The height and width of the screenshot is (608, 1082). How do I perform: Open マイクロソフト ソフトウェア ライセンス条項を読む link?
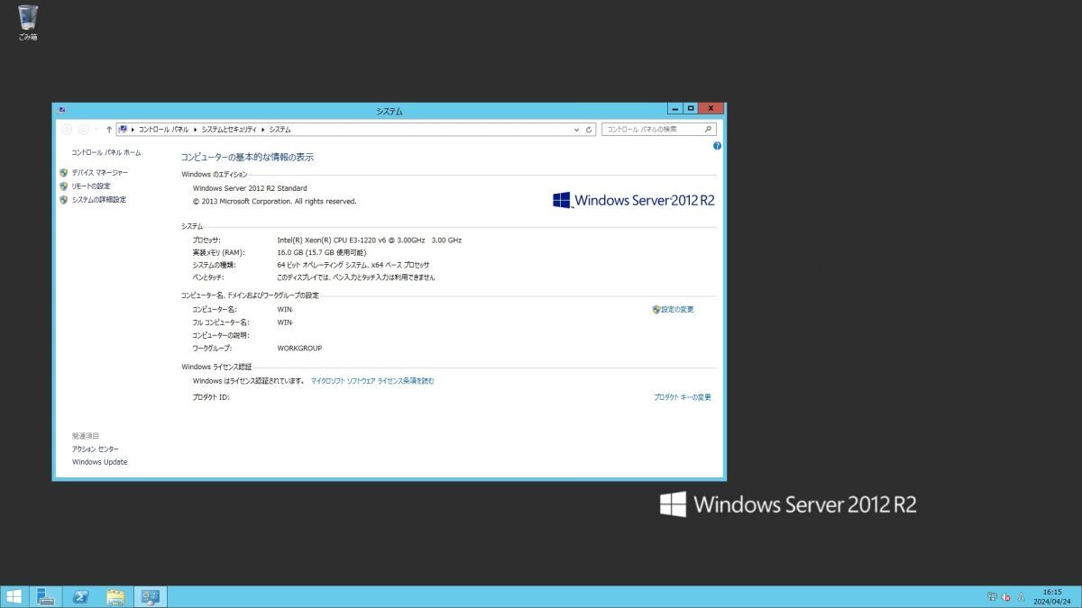click(372, 381)
